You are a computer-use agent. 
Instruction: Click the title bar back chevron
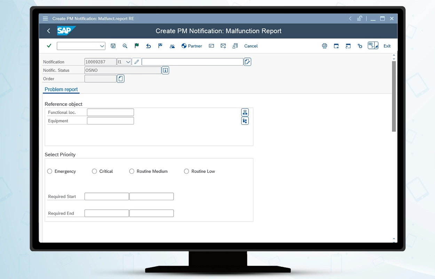(x=350, y=18)
